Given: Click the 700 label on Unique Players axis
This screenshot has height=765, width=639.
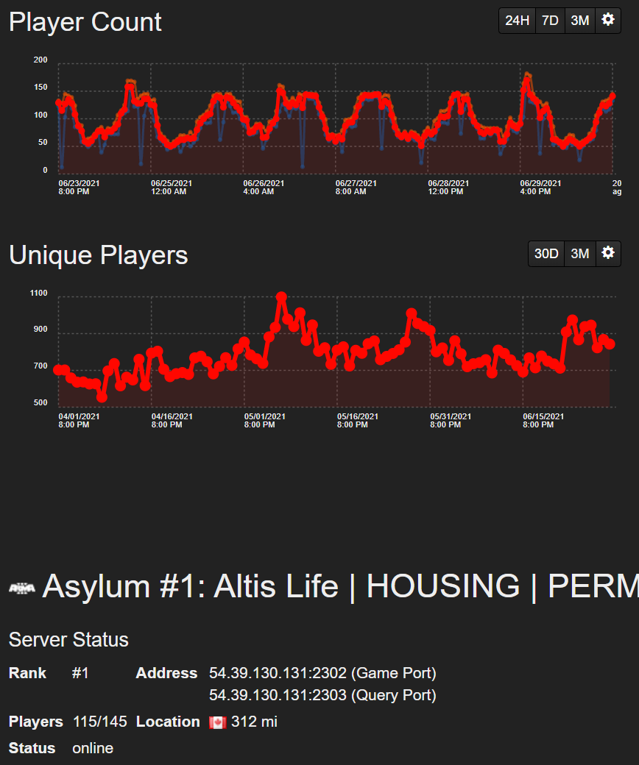Looking at the screenshot, I should [40, 366].
